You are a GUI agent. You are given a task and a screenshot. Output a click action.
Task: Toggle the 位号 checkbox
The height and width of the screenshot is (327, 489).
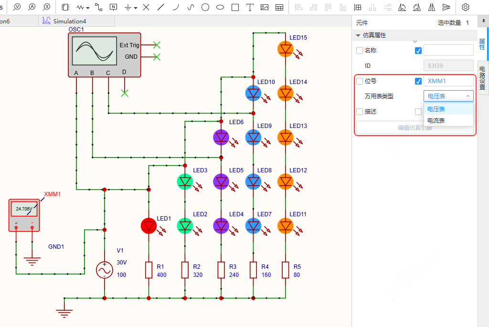[x=360, y=81]
